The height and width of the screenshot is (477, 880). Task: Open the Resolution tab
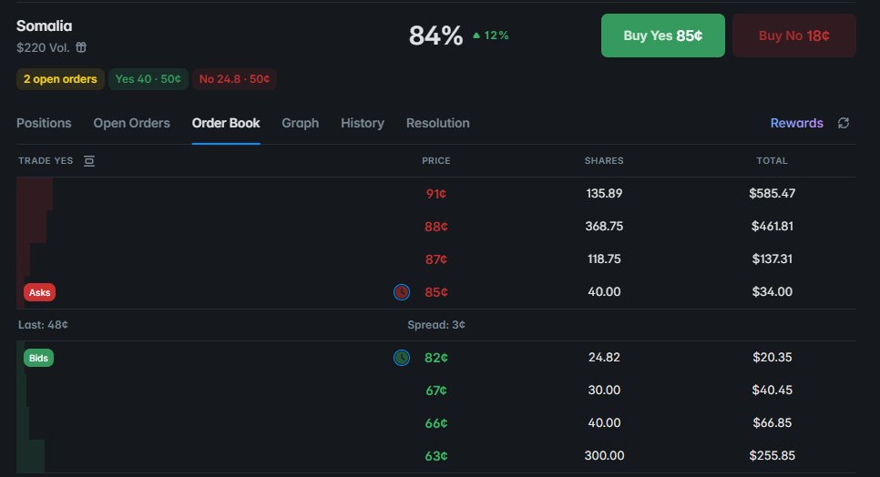click(x=438, y=123)
